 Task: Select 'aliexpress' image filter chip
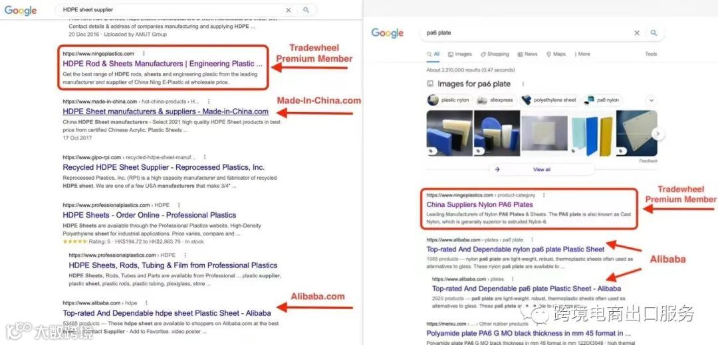(x=496, y=100)
